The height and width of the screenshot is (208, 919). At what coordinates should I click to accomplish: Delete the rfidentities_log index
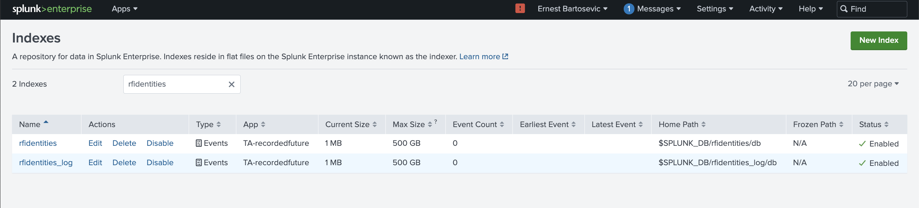point(124,163)
